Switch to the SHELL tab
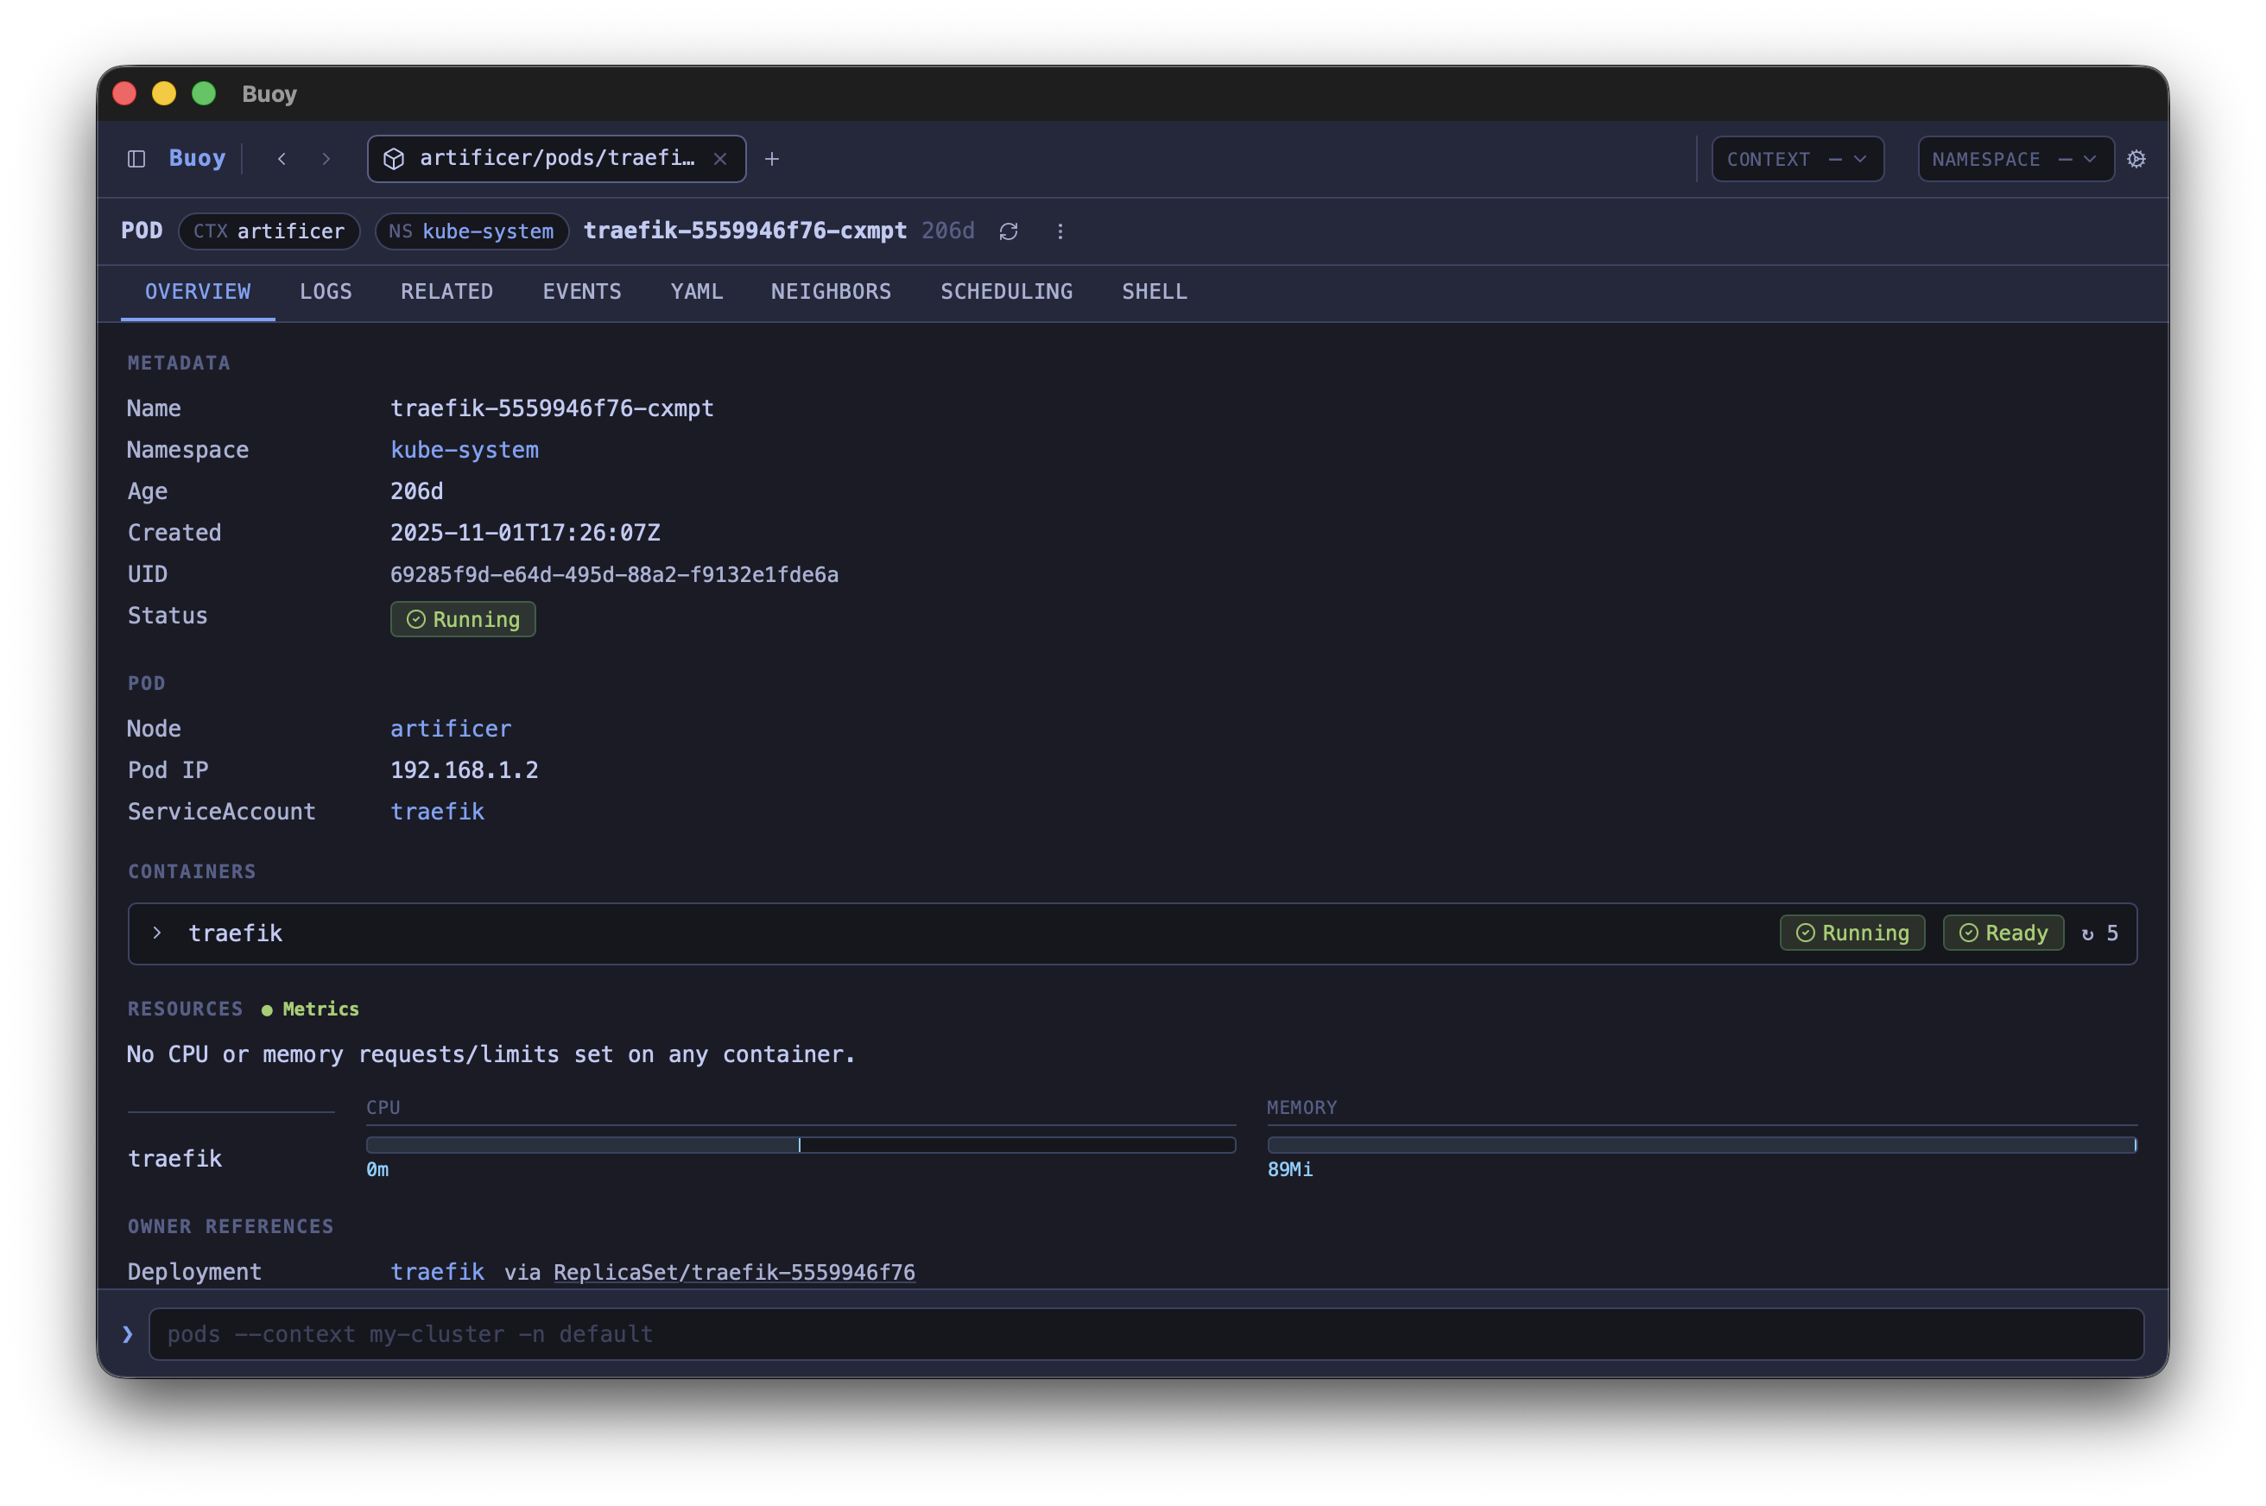Viewport: 2266px width, 1506px height. pyautogui.click(x=1155, y=291)
